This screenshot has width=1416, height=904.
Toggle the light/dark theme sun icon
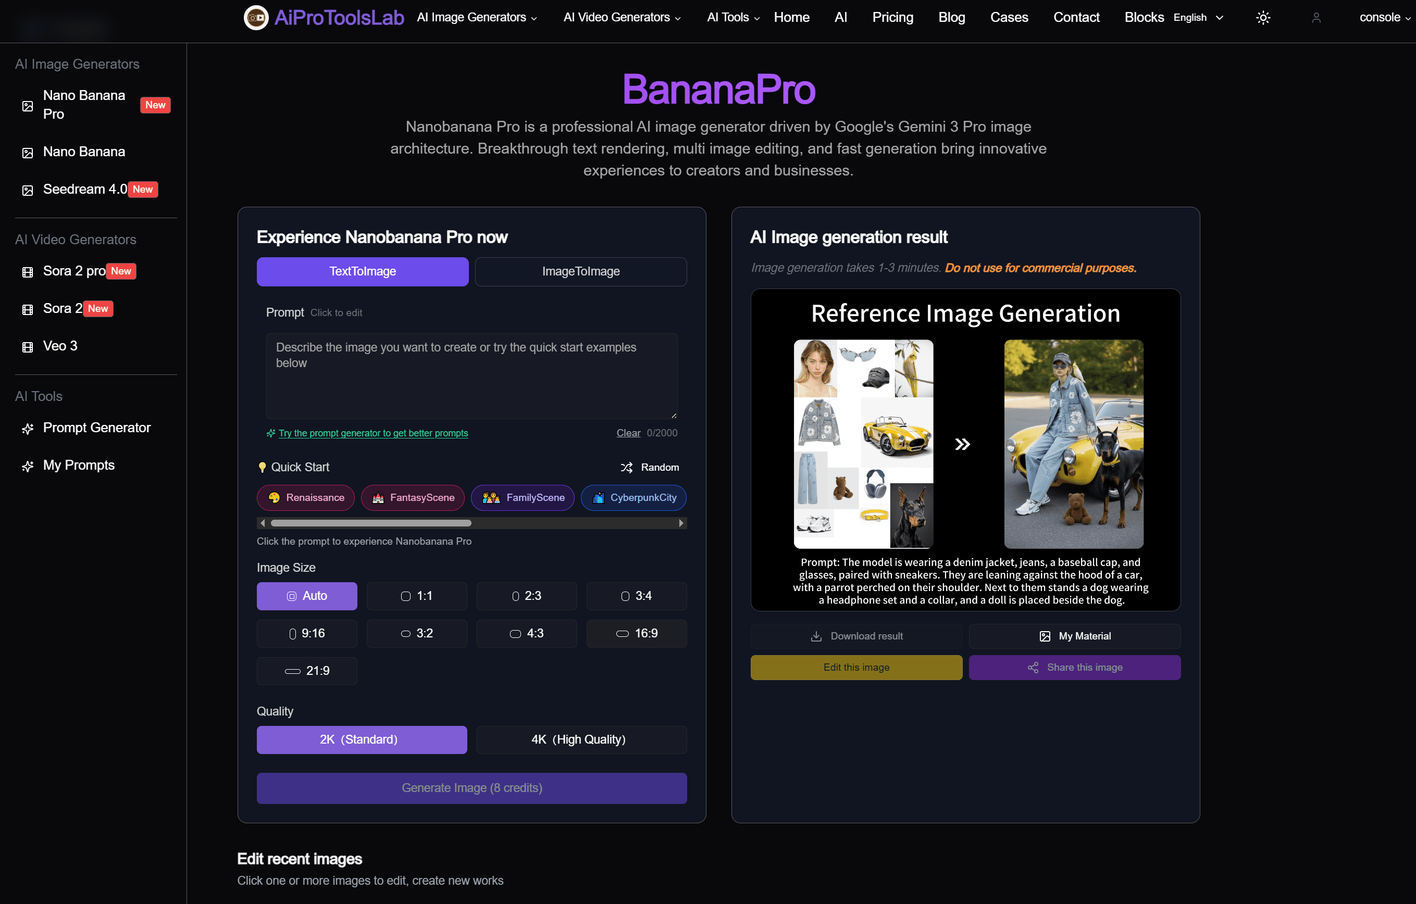(x=1262, y=18)
